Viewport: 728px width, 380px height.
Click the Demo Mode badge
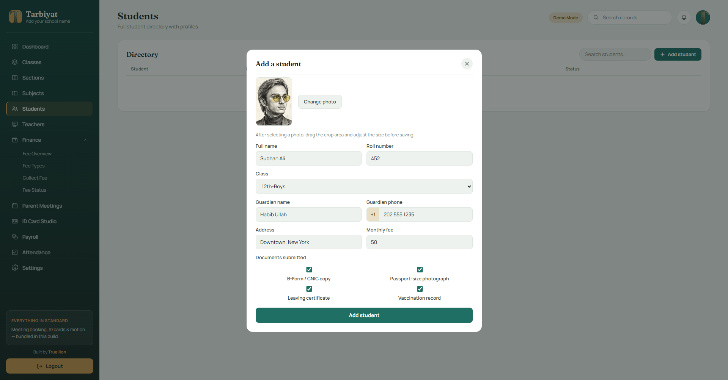click(x=566, y=18)
